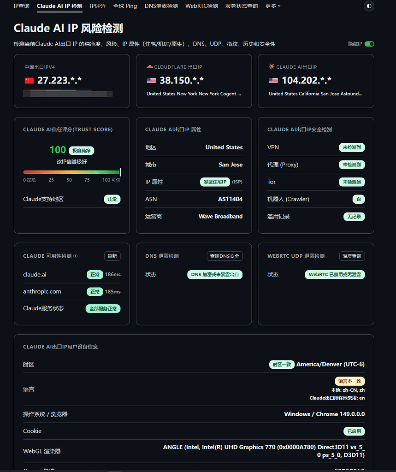Click the 极度纯净 badge beside score 100

(x=81, y=151)
